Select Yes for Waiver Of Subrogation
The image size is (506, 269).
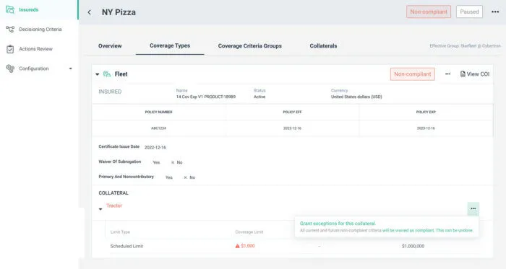click(156, 162)
